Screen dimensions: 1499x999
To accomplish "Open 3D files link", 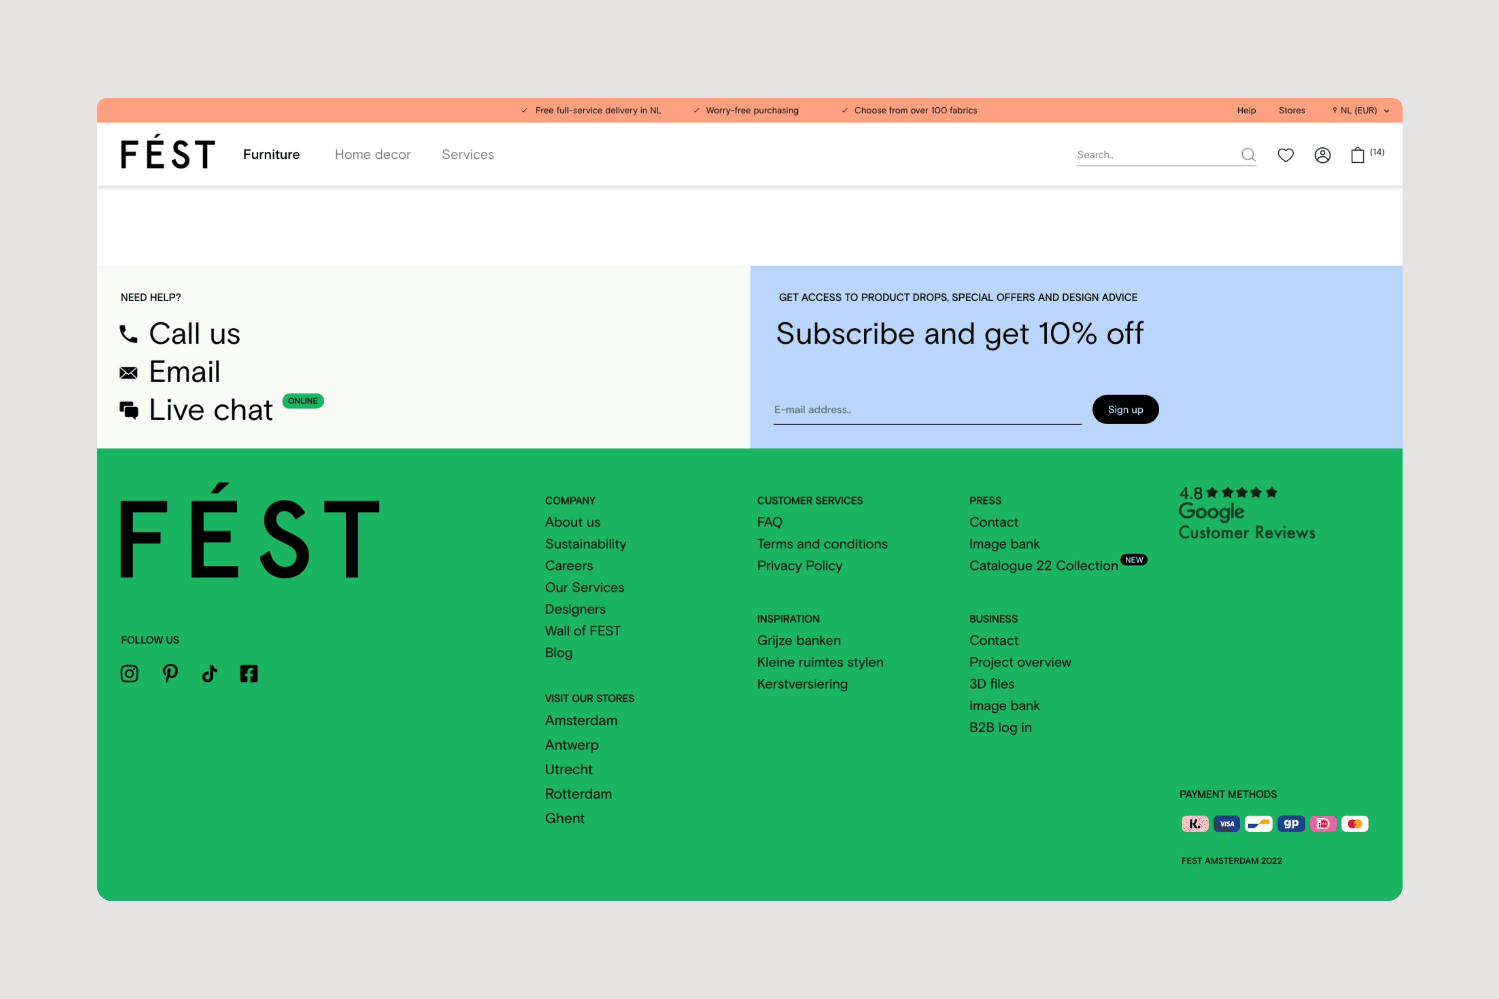I will point(991,684).
